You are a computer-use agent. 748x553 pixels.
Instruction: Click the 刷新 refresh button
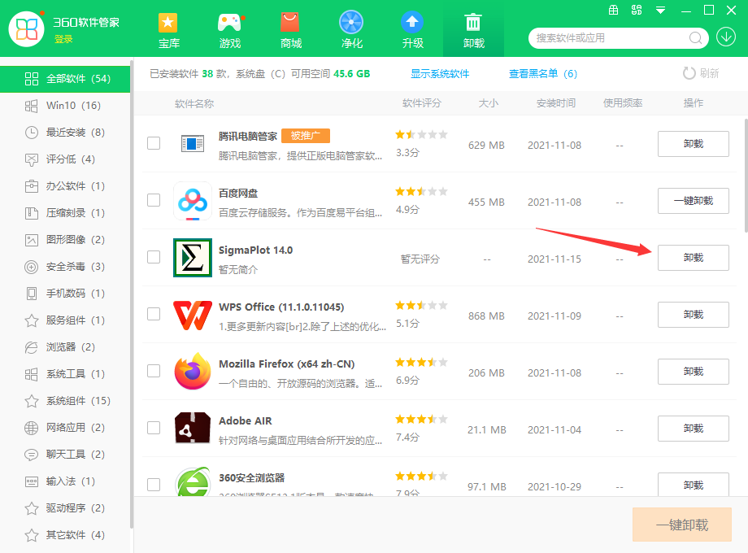[701, 73]
